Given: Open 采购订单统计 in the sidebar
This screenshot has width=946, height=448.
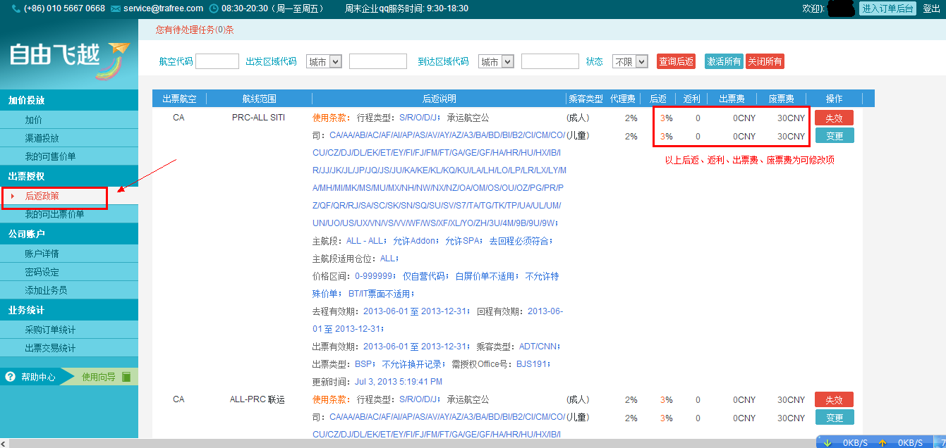Looking at the screenshot, I should (x=50, y=330).
